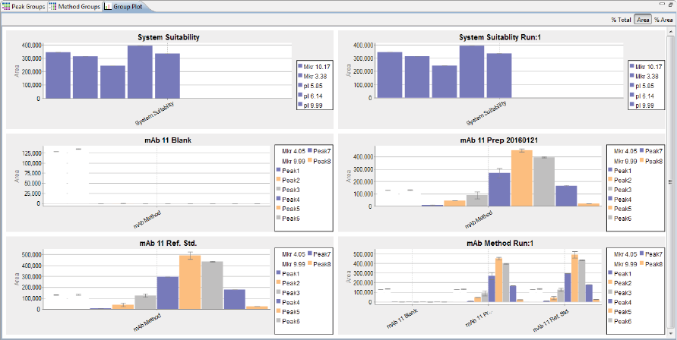This screenshot has width=677, height=340.
Task: Open the Method Groups tab
Action: [x=74, y=7]
